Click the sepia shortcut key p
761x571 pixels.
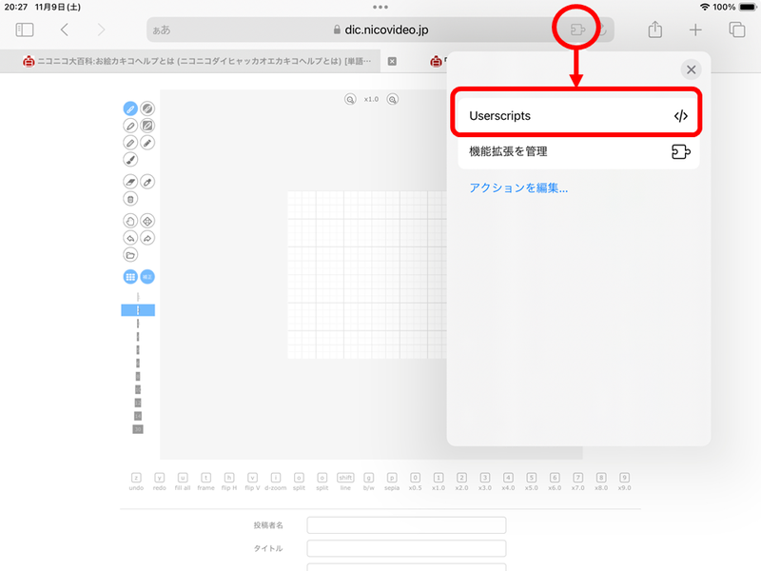click(x=392, y=482)
